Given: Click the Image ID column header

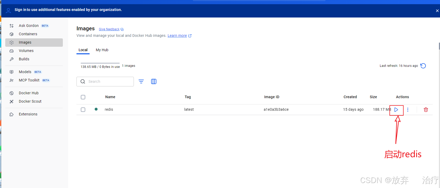Looking at the screenshot, I should pos(272,97).
